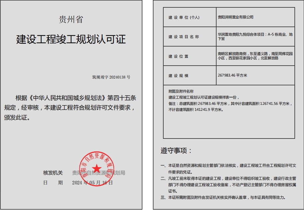Click the label 核发机关

[53, 173]
